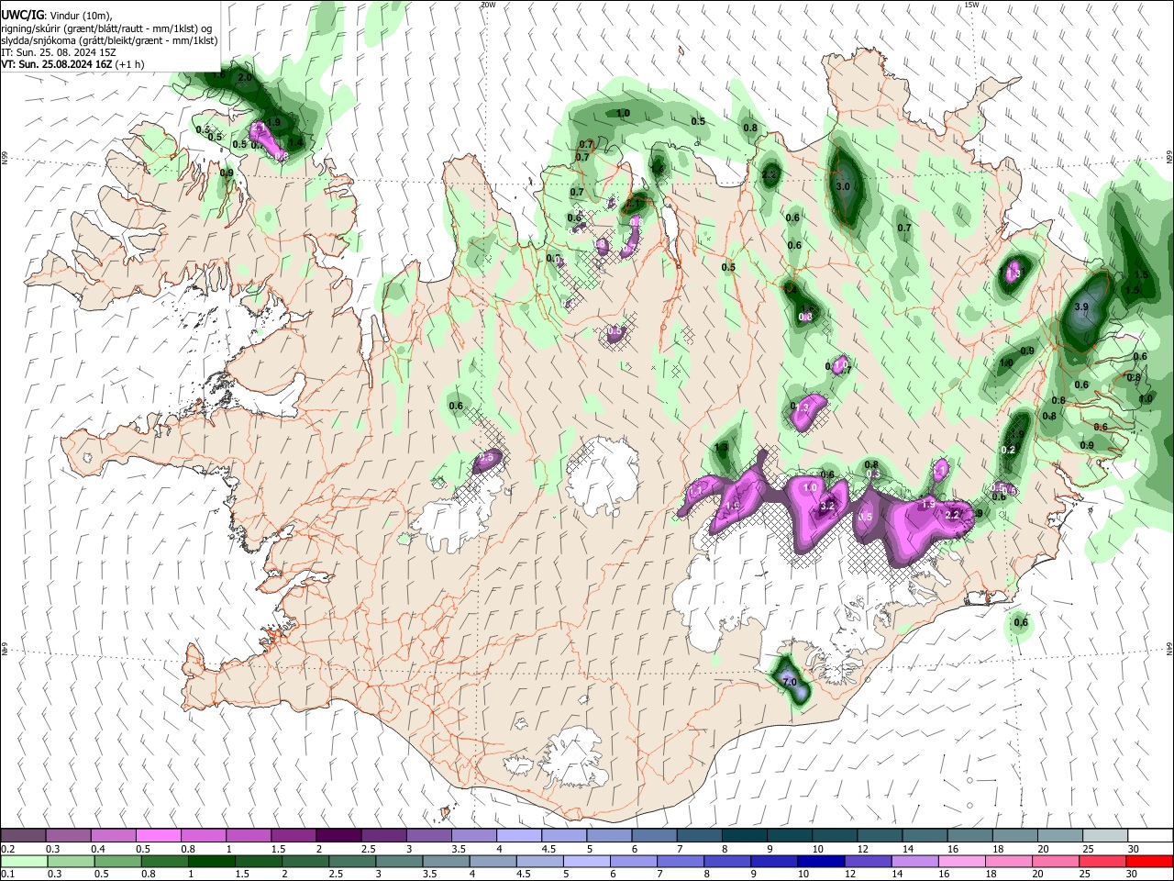
Task: Click the '30' label under the white swatch
Action: 1134,849
